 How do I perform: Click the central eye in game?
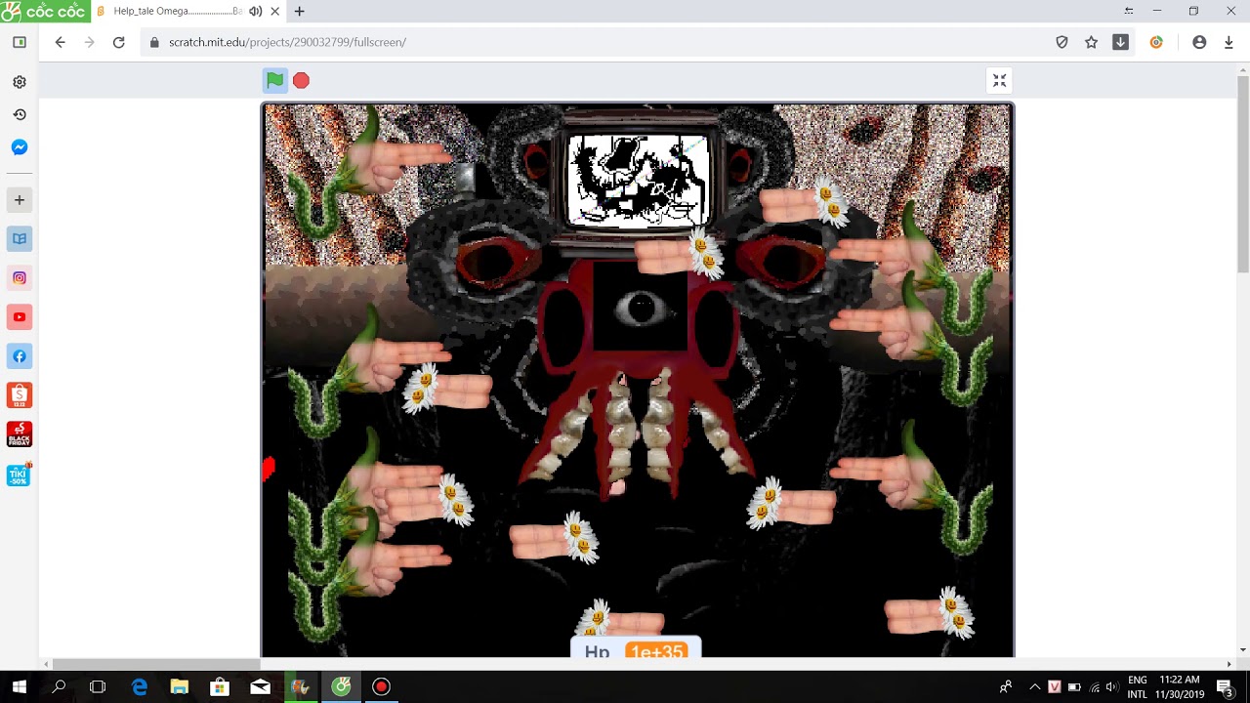coord(642,309)
